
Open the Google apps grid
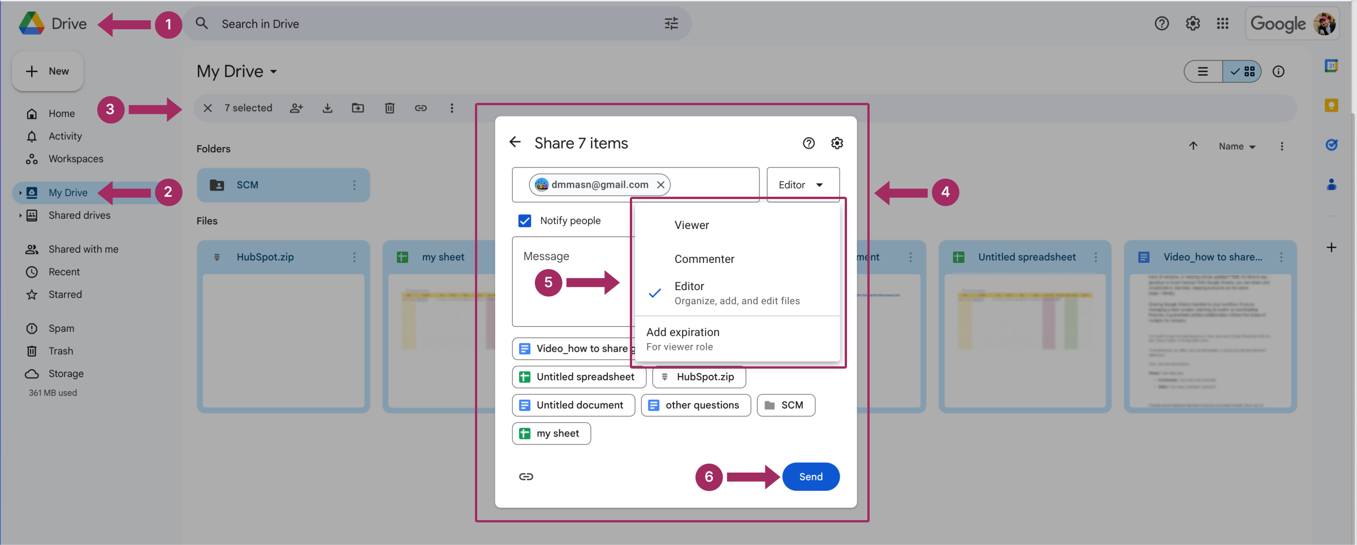click(1222, 24)
